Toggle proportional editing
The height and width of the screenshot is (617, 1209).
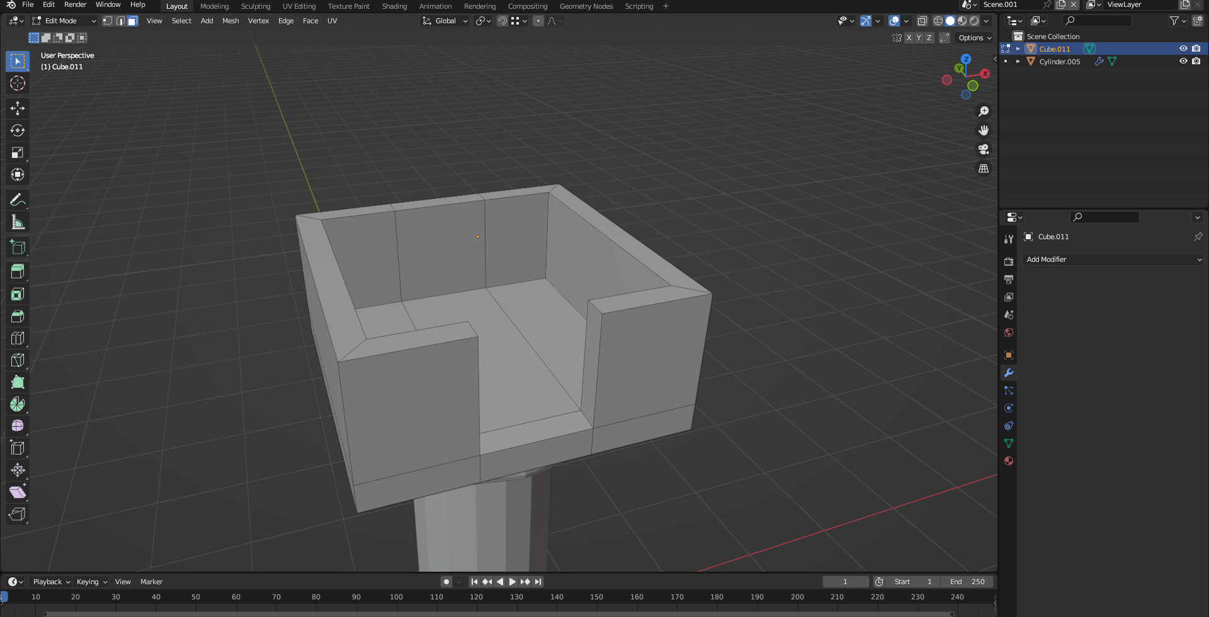(538, 21)
